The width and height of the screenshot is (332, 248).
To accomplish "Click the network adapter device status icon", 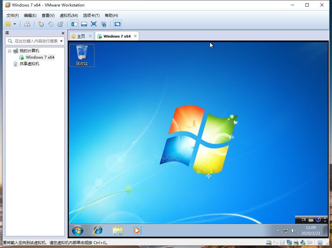I will (289, 242).
